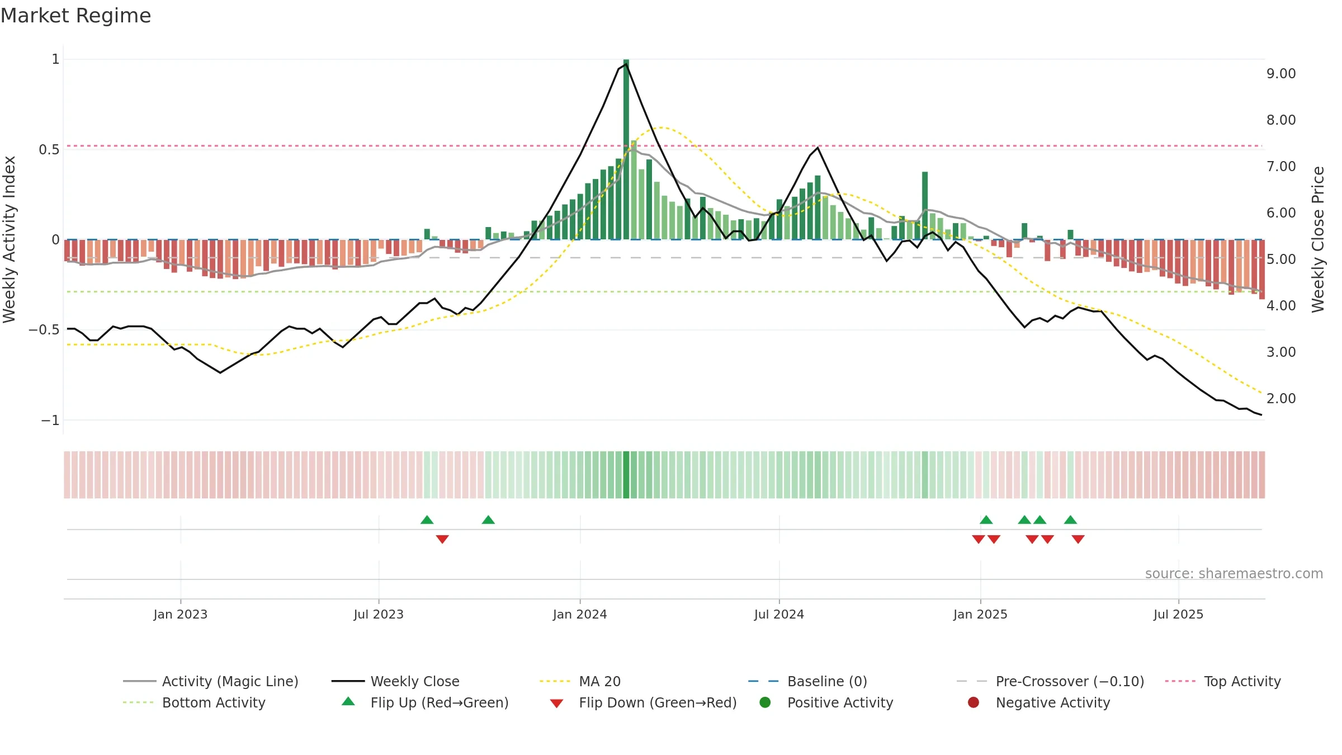Click the −0.5 activity axis tick label
The image size is (1342, 755).
44,329
